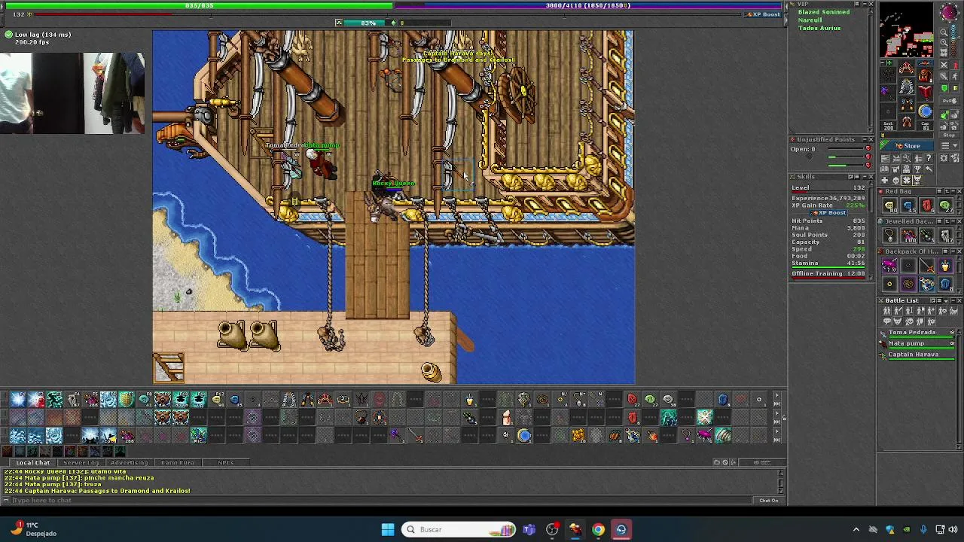The image size is (964, 542).
Task: Switch to the Kami Kliea chat tab
Action: tap(178, 462)
